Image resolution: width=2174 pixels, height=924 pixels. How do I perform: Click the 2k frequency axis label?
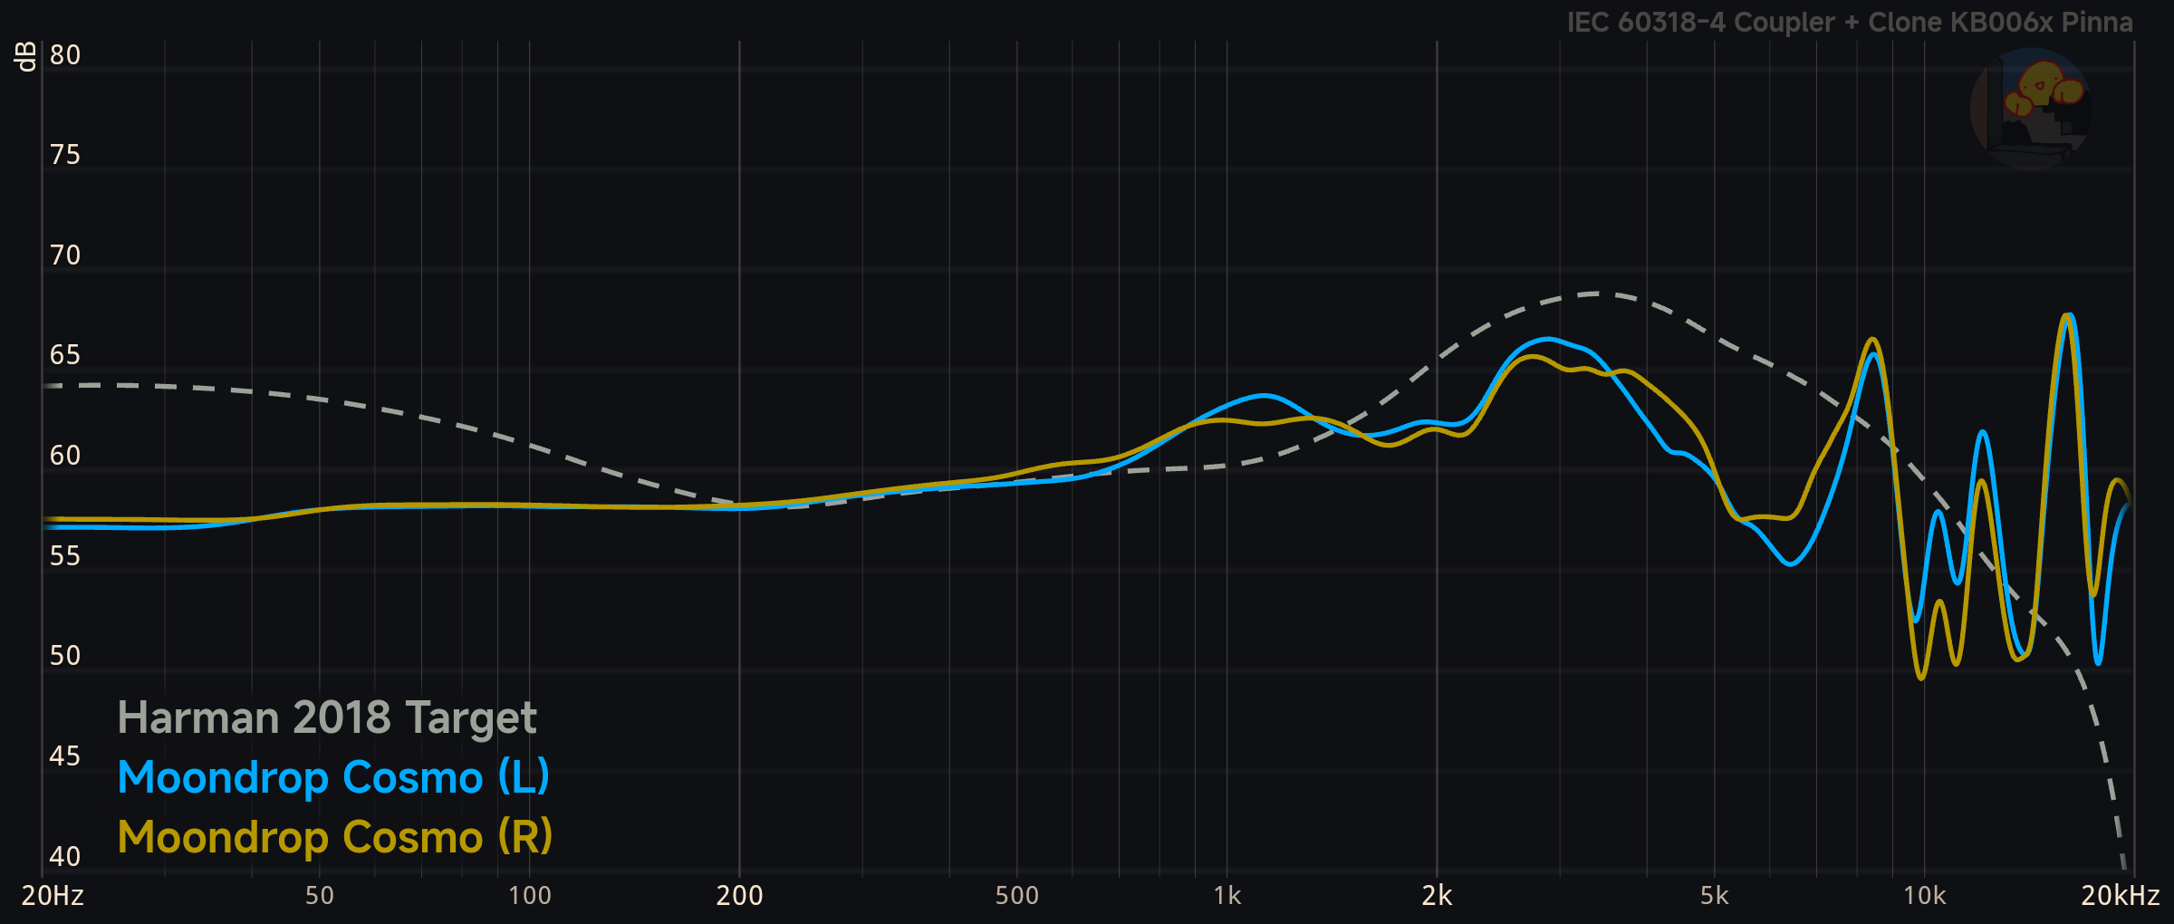[x=1437, y=896]
